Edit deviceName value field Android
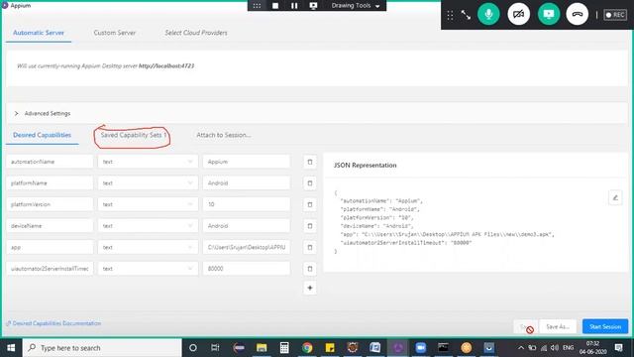Viewport: 634px width, 357px height. pyautogui.click(x=247, y=226)
